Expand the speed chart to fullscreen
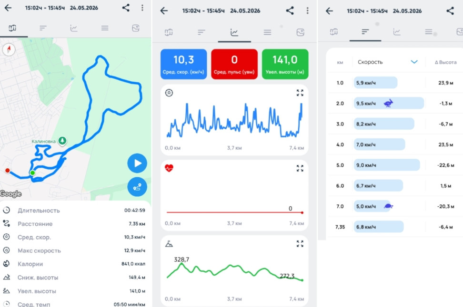 click(300, 93)
